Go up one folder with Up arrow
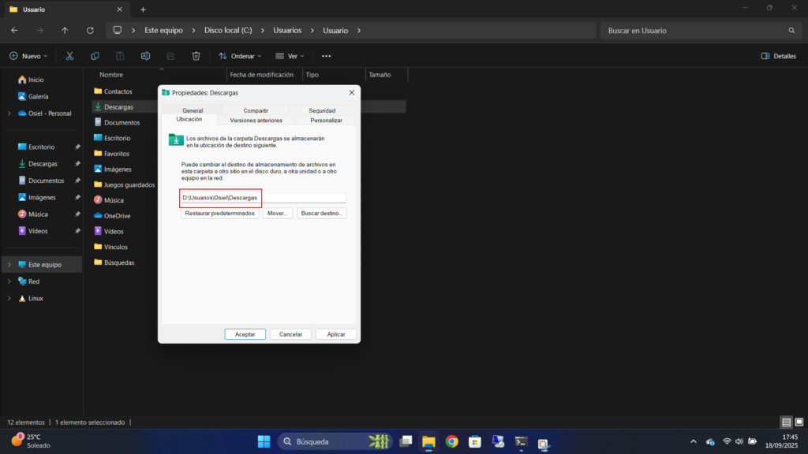 tap(65, 31)
